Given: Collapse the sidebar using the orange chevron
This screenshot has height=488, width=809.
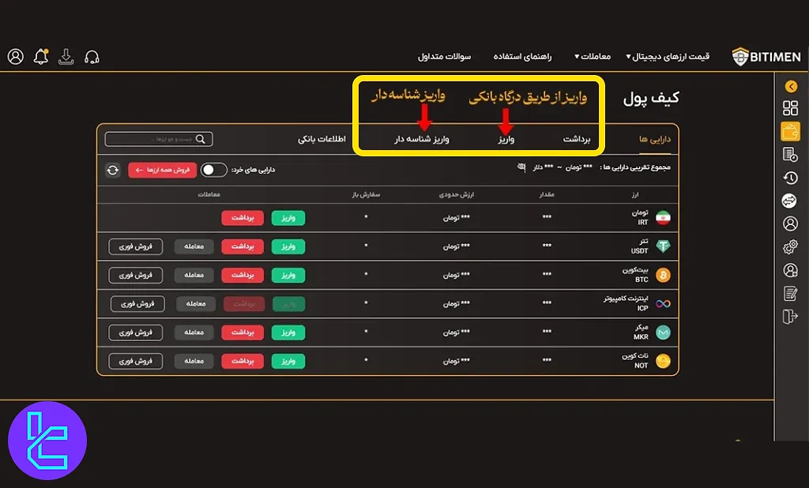Looking at the screenshot, I should click(x=790, y=86).
